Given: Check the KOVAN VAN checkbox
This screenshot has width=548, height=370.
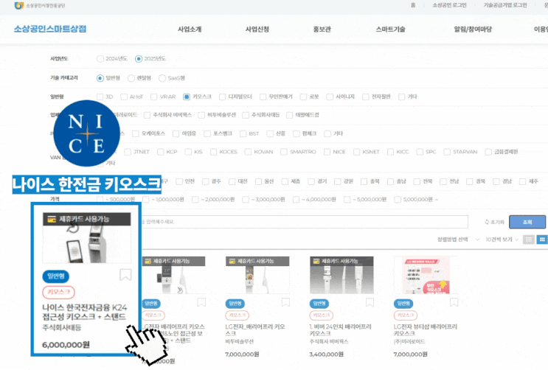Looking at the screenshot, I should [248, 152].
